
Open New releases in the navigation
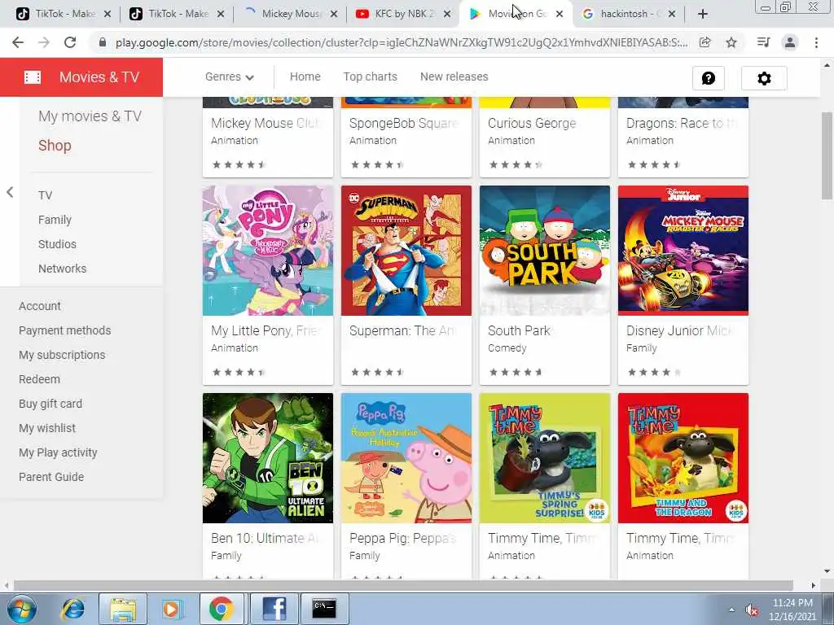(x=454, y=76)
